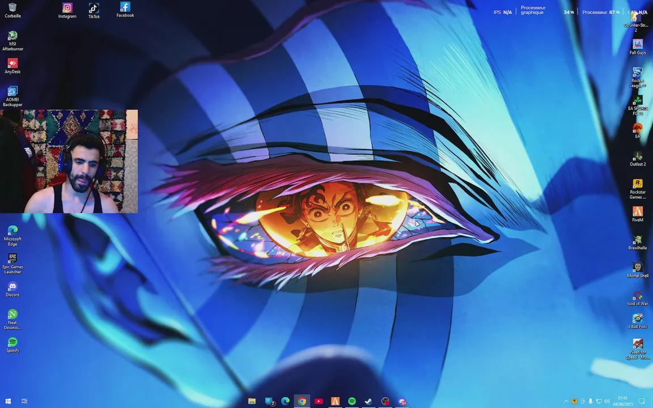This screenshot has width=653, height=408.
Task: Open the OBS recording icon in the taskbar
Action: tap(385, 401)
